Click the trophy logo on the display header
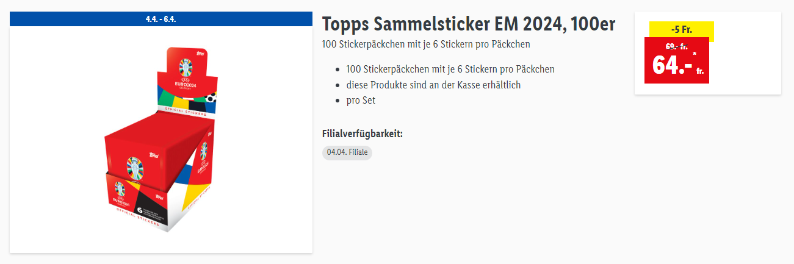Image resolution: width=794 pixels, height=264 pixels. pyautogui.click(x=186, y=66)
